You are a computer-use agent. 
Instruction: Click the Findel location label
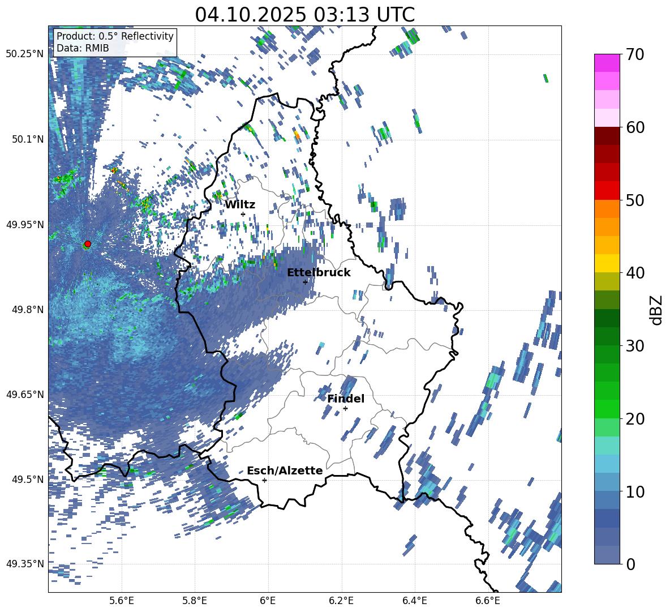(346, 399)
